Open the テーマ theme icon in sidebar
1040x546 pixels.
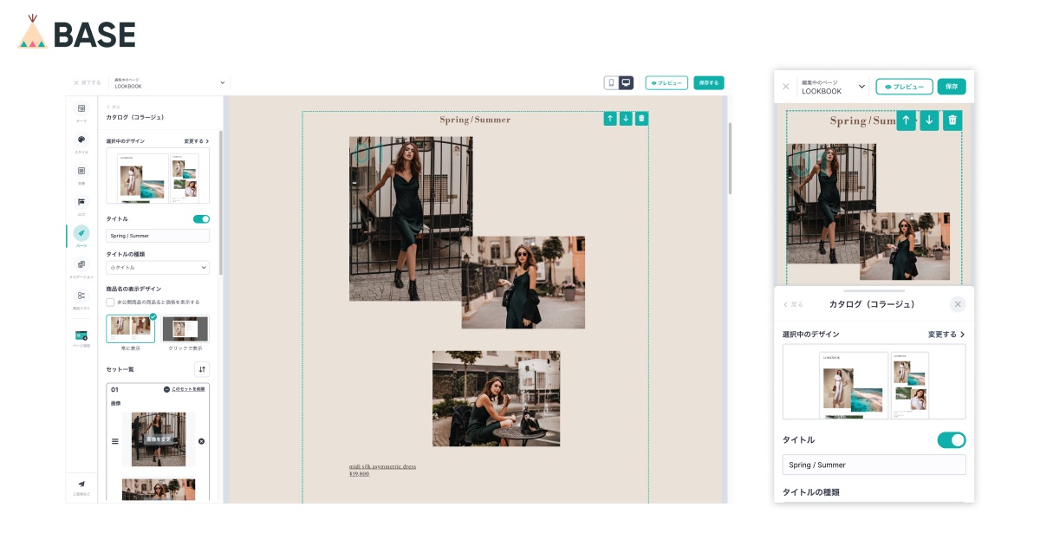tap(81, 108)
